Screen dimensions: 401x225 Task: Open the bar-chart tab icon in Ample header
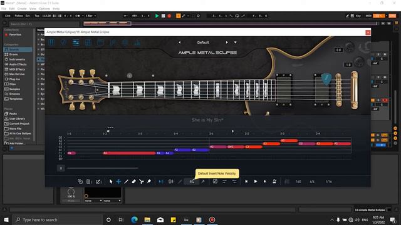[137, 42]
